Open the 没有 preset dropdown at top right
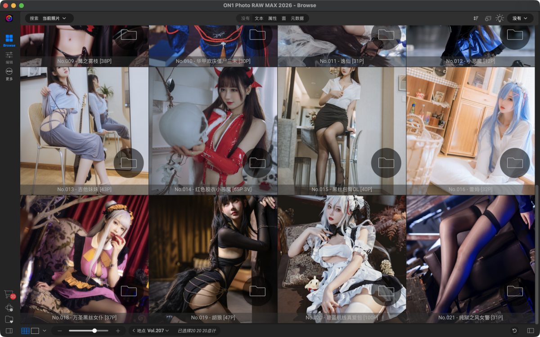540x337 pixels. 520,18
